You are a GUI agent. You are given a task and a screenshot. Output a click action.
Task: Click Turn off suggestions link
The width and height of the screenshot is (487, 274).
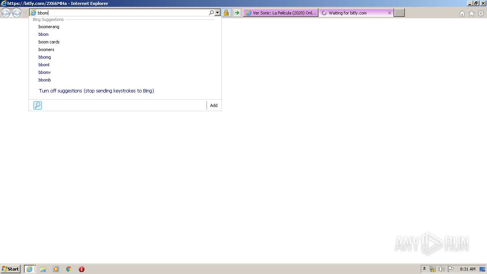coord(96,91)
